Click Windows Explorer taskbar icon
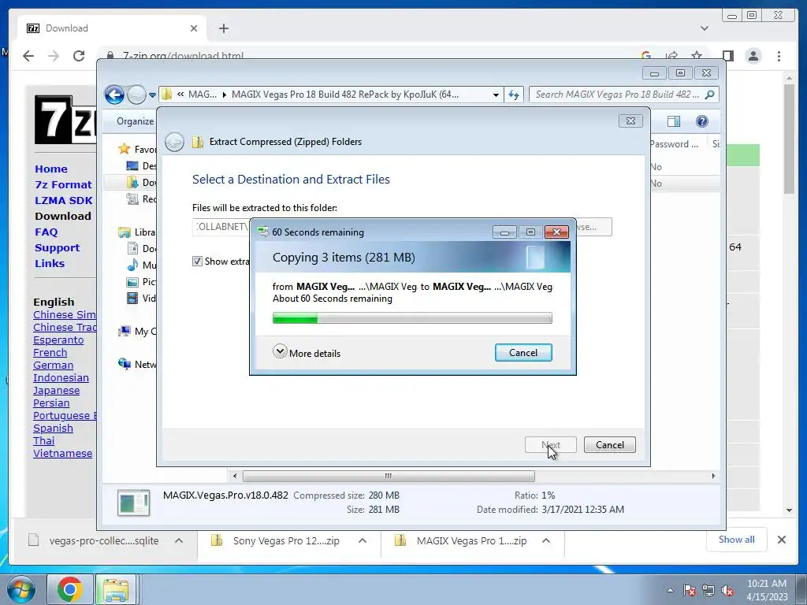807x605 pixels. (115, 589)
